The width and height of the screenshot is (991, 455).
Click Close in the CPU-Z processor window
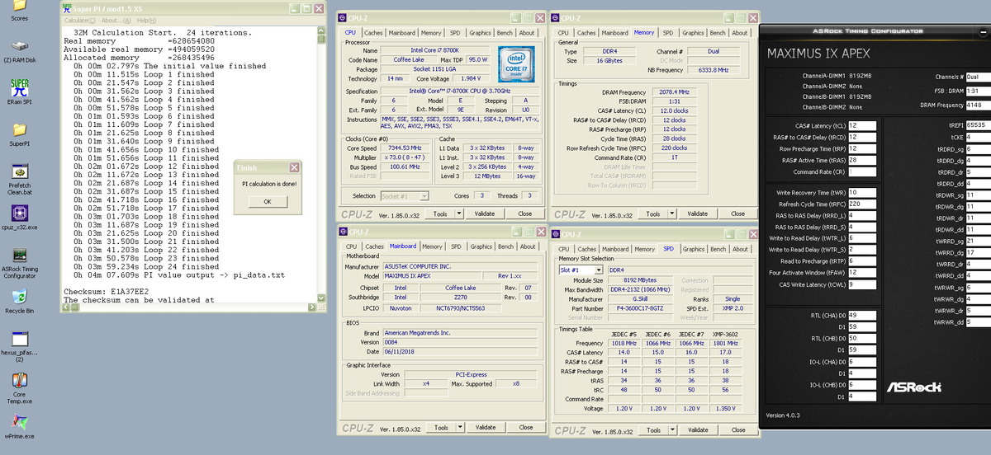click(524, 213)
